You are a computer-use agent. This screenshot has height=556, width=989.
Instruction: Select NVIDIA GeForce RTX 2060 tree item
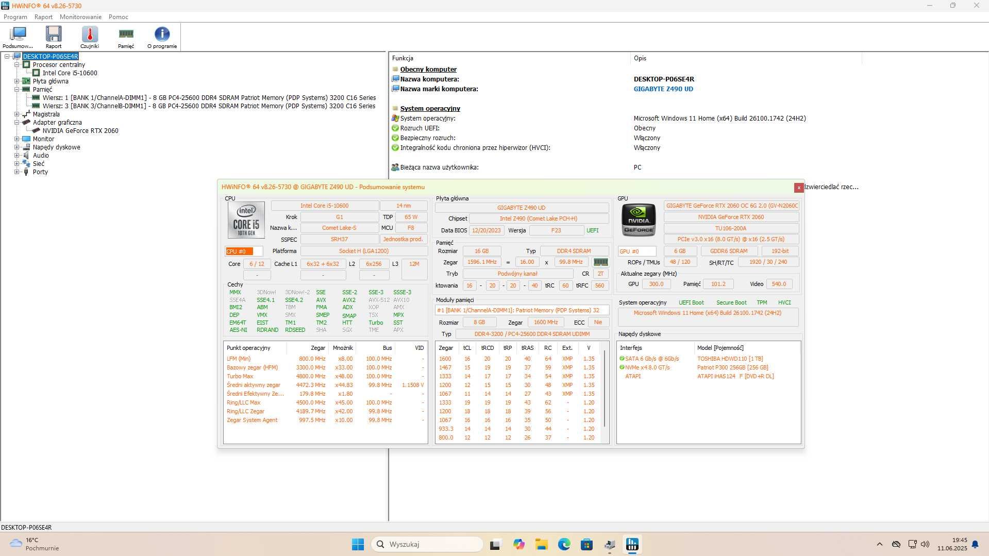[x=80, y=130]
